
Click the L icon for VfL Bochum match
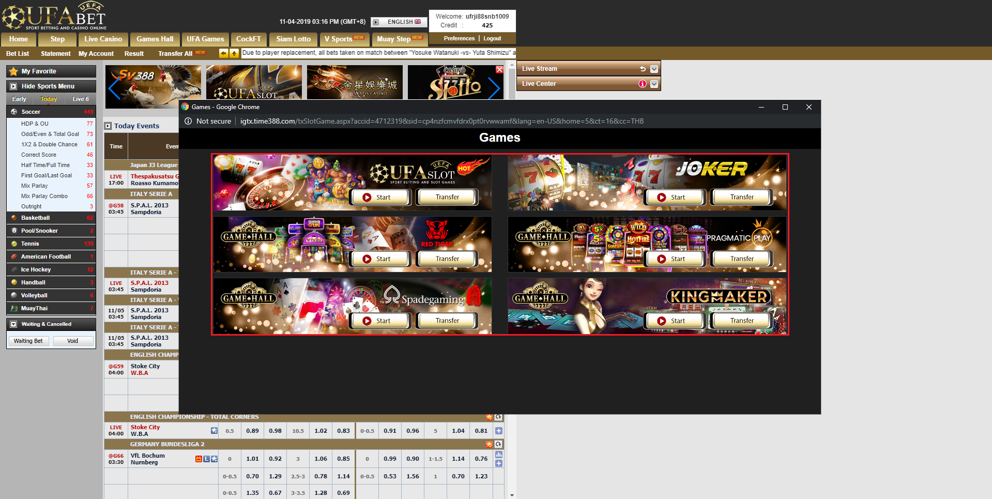click(x=206, y=459)
